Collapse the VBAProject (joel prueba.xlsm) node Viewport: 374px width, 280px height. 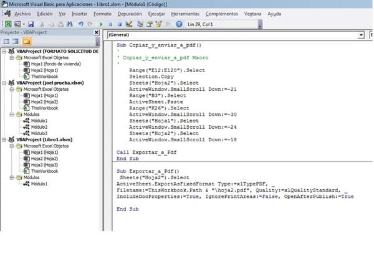(x=4, y=83)
